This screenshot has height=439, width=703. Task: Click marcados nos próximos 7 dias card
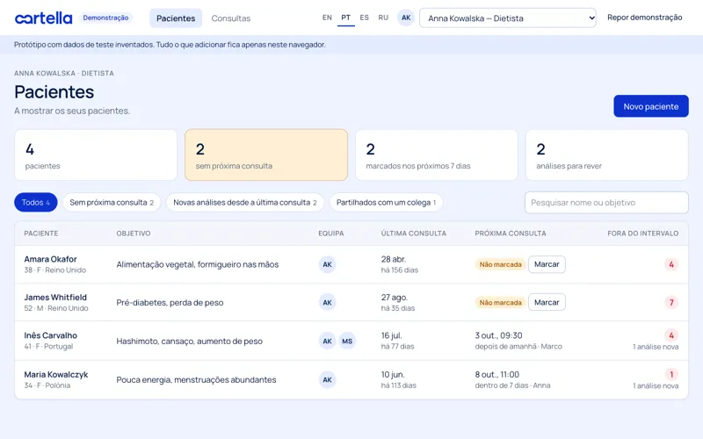coord(437,155)
